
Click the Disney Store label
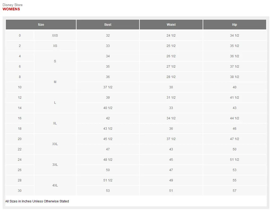[x=12, y=5]
